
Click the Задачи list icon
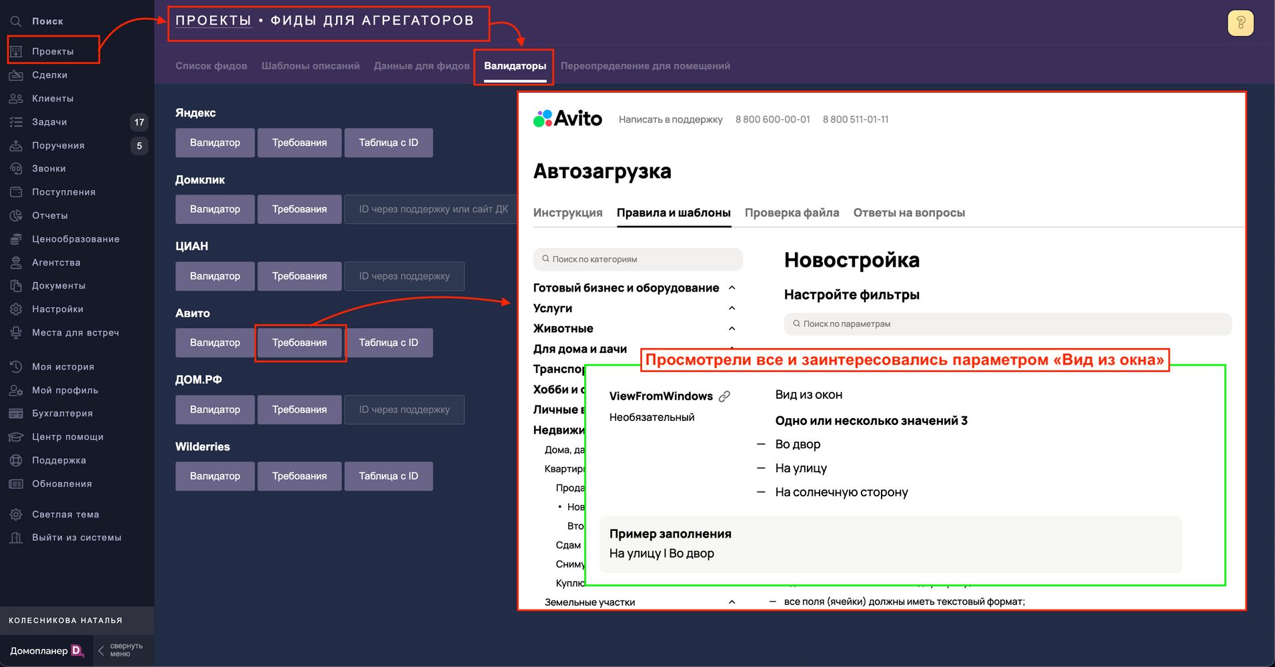tap(16, 122)
